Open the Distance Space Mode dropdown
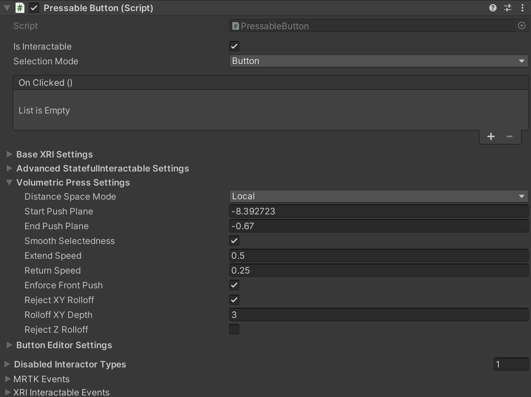The width and height of the screenshot is (531, 397). (x=379, y=196)
